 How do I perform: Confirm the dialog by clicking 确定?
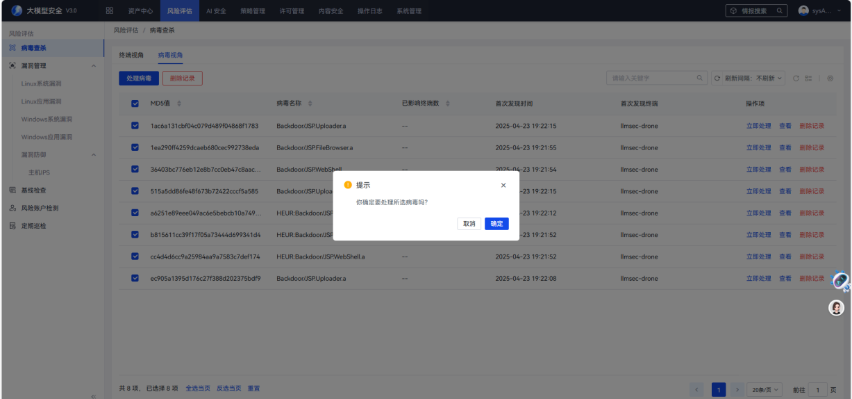(x=496, y=224)
